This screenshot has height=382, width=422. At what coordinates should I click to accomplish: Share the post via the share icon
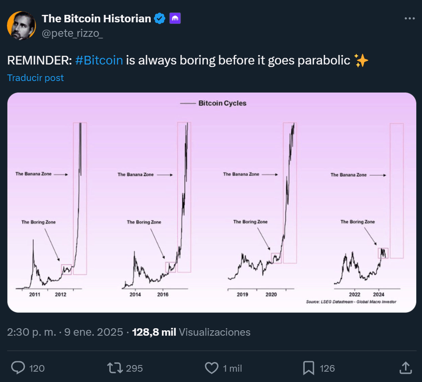click(x=405, y=368)
